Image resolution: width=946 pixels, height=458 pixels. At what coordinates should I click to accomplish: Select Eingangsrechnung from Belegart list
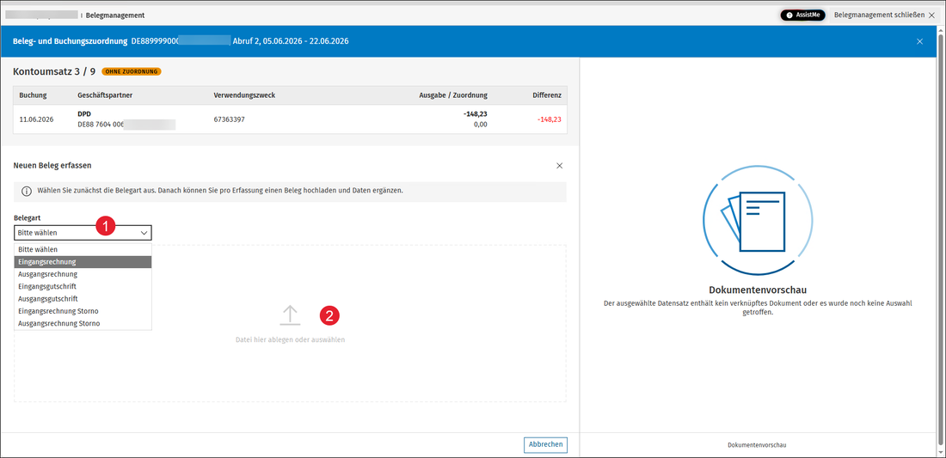(x=83, y=261)
